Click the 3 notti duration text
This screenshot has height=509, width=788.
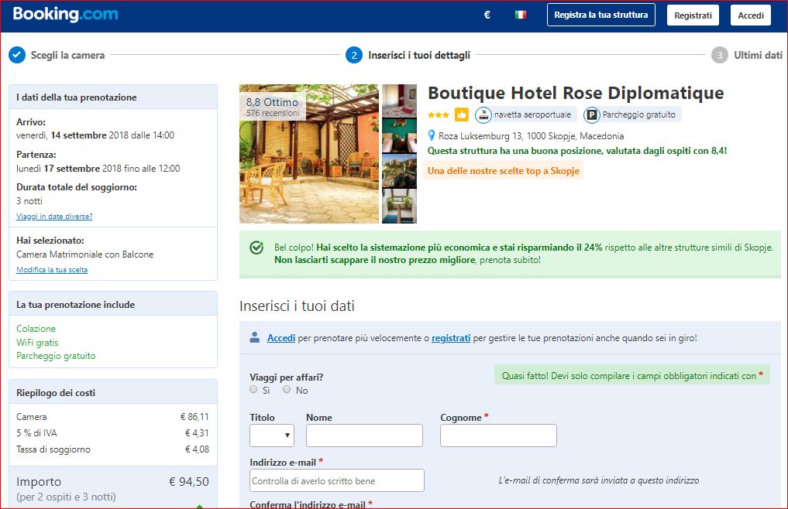tap(29, 201)
